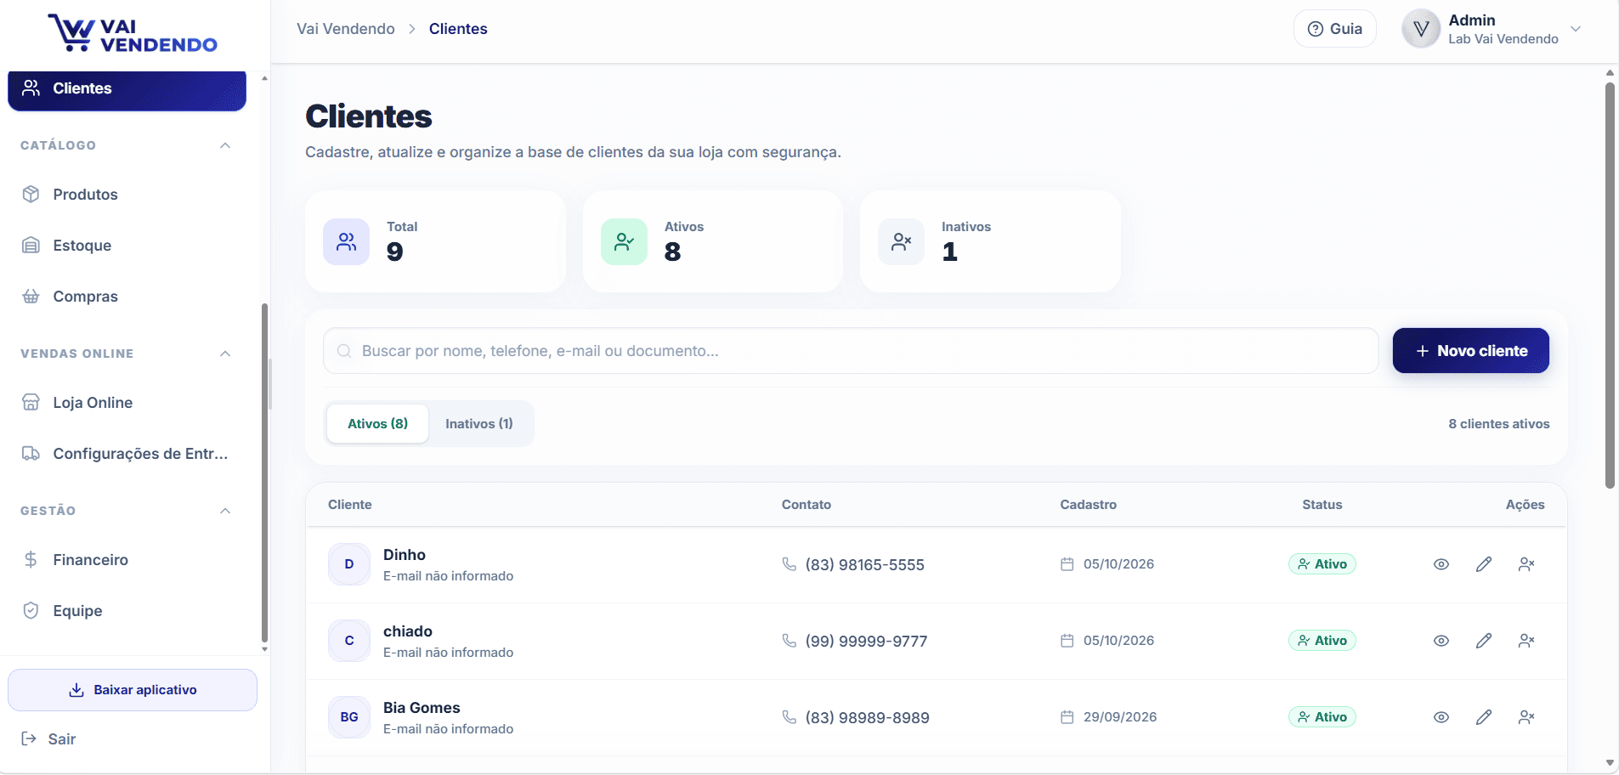Click the sidebar scrollbar thumb
Screen dimensions: 1619x775
(x=264, y=472)
